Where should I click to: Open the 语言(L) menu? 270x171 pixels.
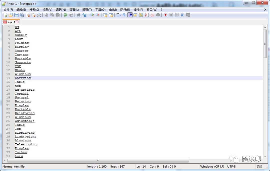[74, 10]
